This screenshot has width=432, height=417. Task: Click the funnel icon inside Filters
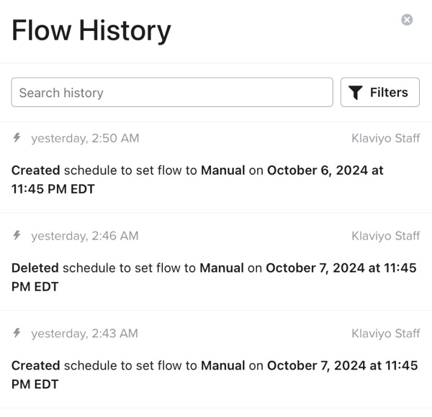click(355, 93)
